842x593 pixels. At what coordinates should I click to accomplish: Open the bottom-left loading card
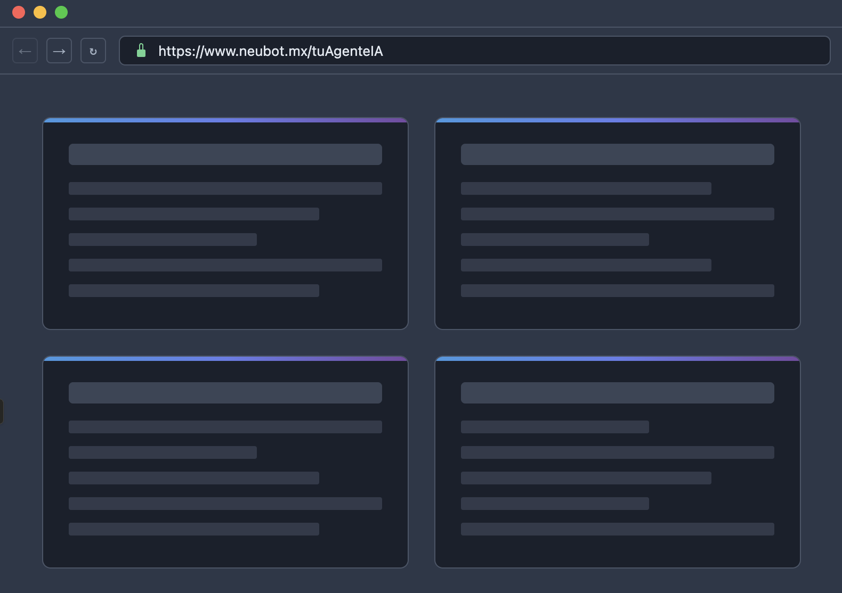tap(225, 551)
